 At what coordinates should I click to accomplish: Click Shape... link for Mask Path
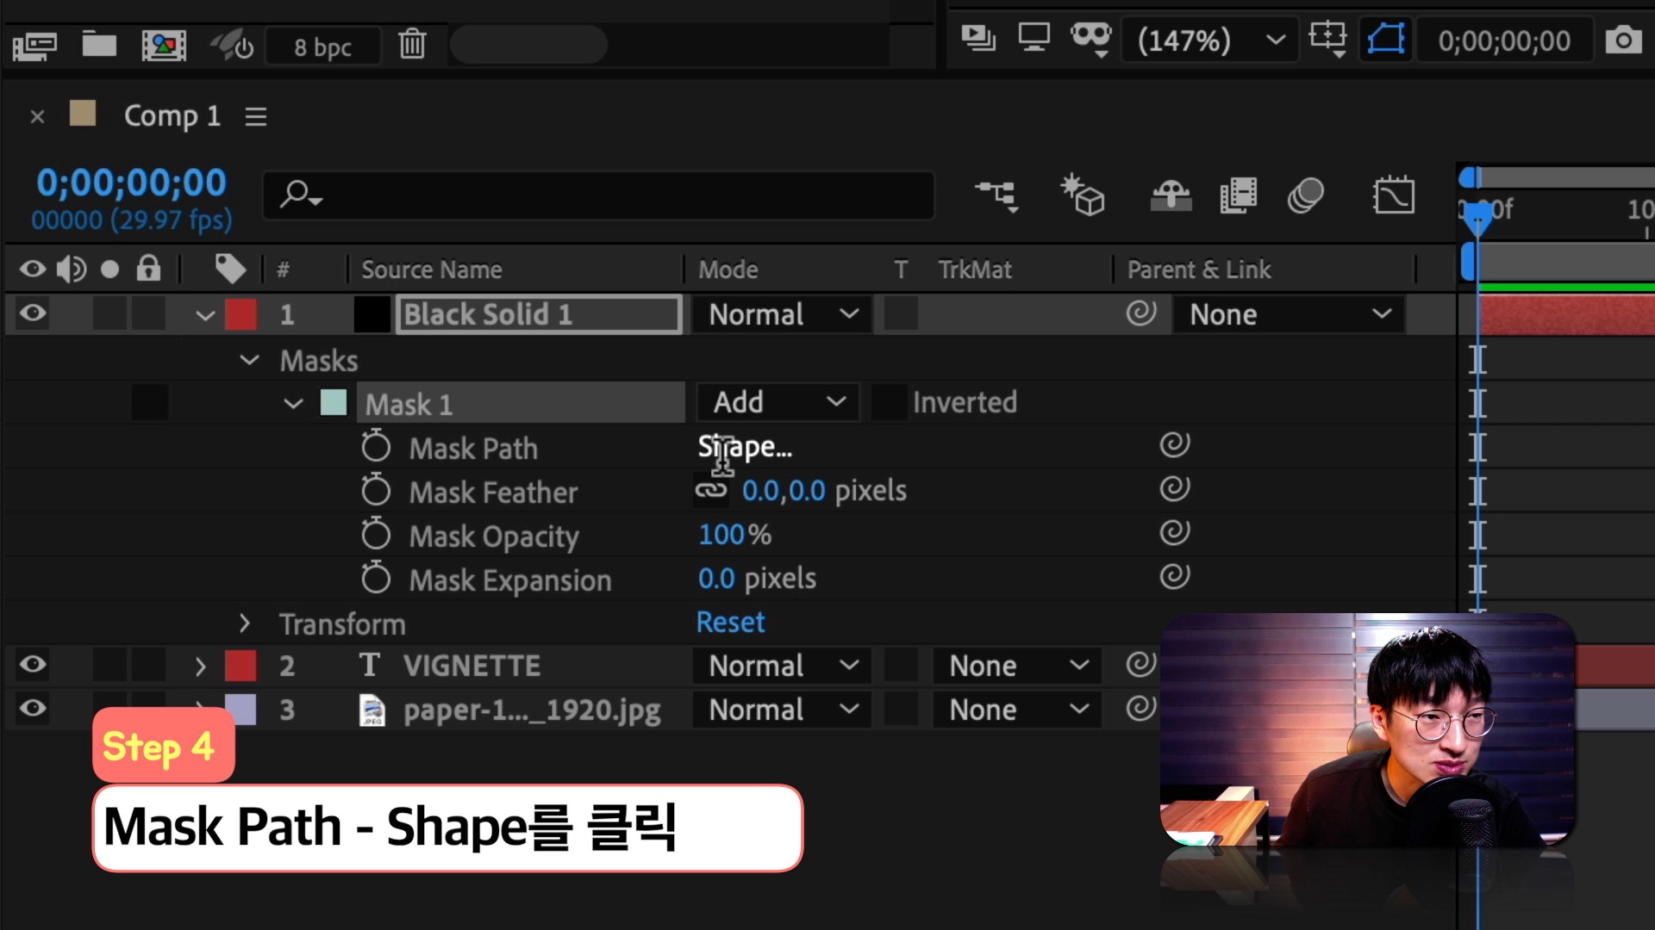(745, 447)
